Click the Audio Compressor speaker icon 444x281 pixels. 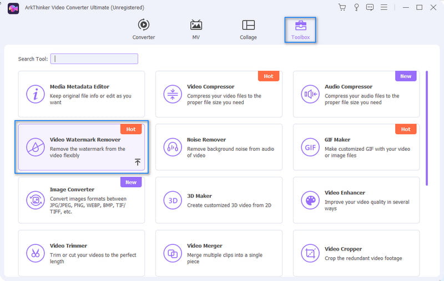coord(310,94)
